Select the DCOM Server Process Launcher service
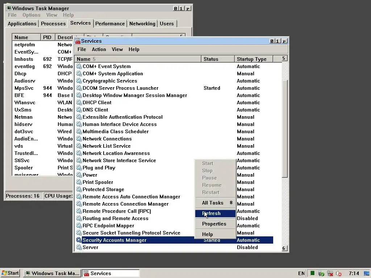Image resolution: width=371 pixels, height=278 pixels. 174,88
